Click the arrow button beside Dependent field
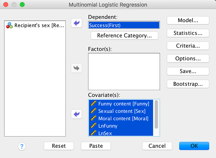216x158 pixels. pos(77,23)
